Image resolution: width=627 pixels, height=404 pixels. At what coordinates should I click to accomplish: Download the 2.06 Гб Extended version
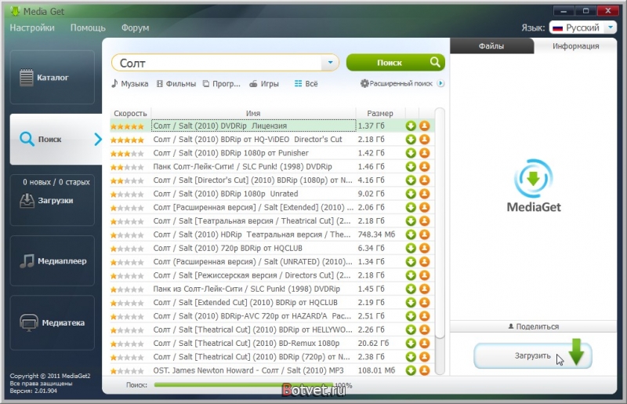click(411, 207)
